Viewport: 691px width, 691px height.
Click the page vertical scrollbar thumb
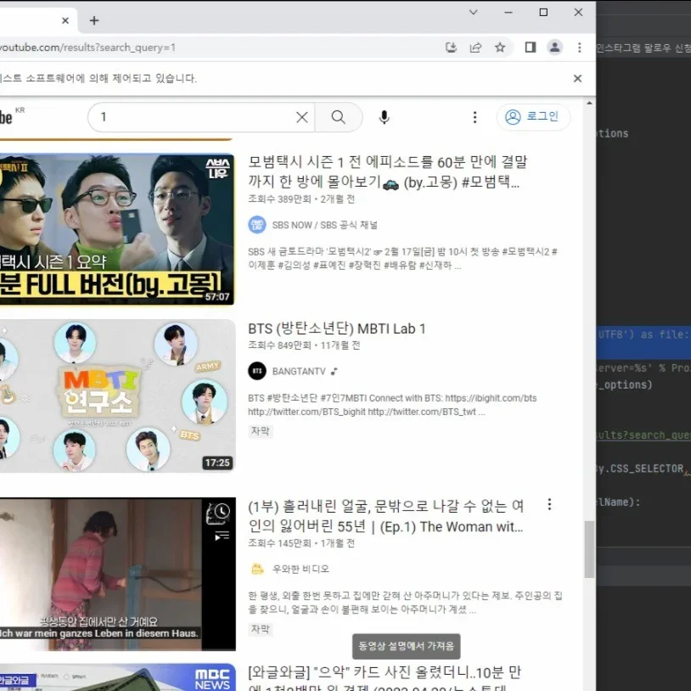[589, 549]
